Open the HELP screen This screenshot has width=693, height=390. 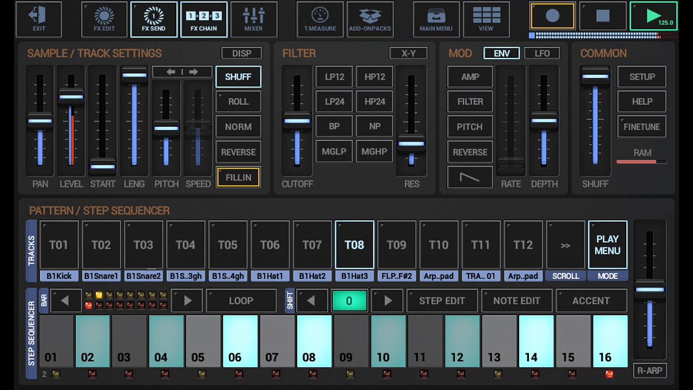pyautogui.click(x=642, y=102)
